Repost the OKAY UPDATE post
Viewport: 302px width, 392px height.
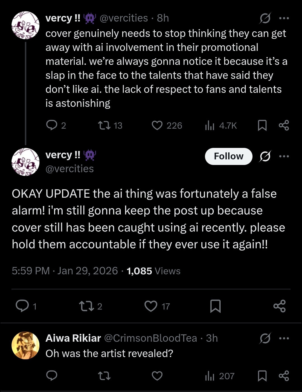(86, 306)
